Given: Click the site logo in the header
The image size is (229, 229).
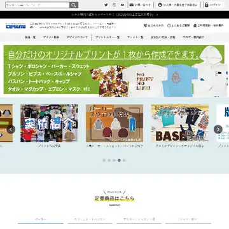Looking at the screenshot, I should click(15, 26).
